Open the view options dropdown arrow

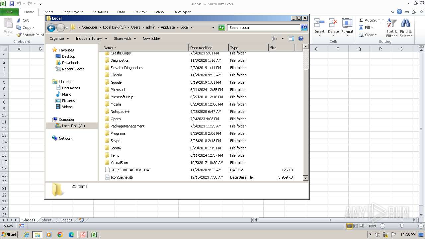(x=283, y=39)
